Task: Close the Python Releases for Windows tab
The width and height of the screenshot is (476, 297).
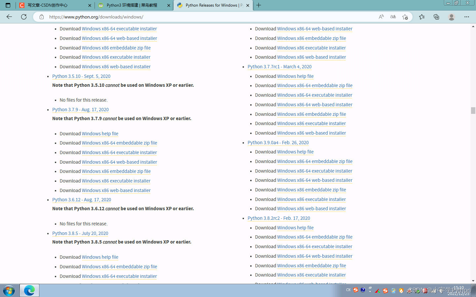Action: [x=248, y=5]
